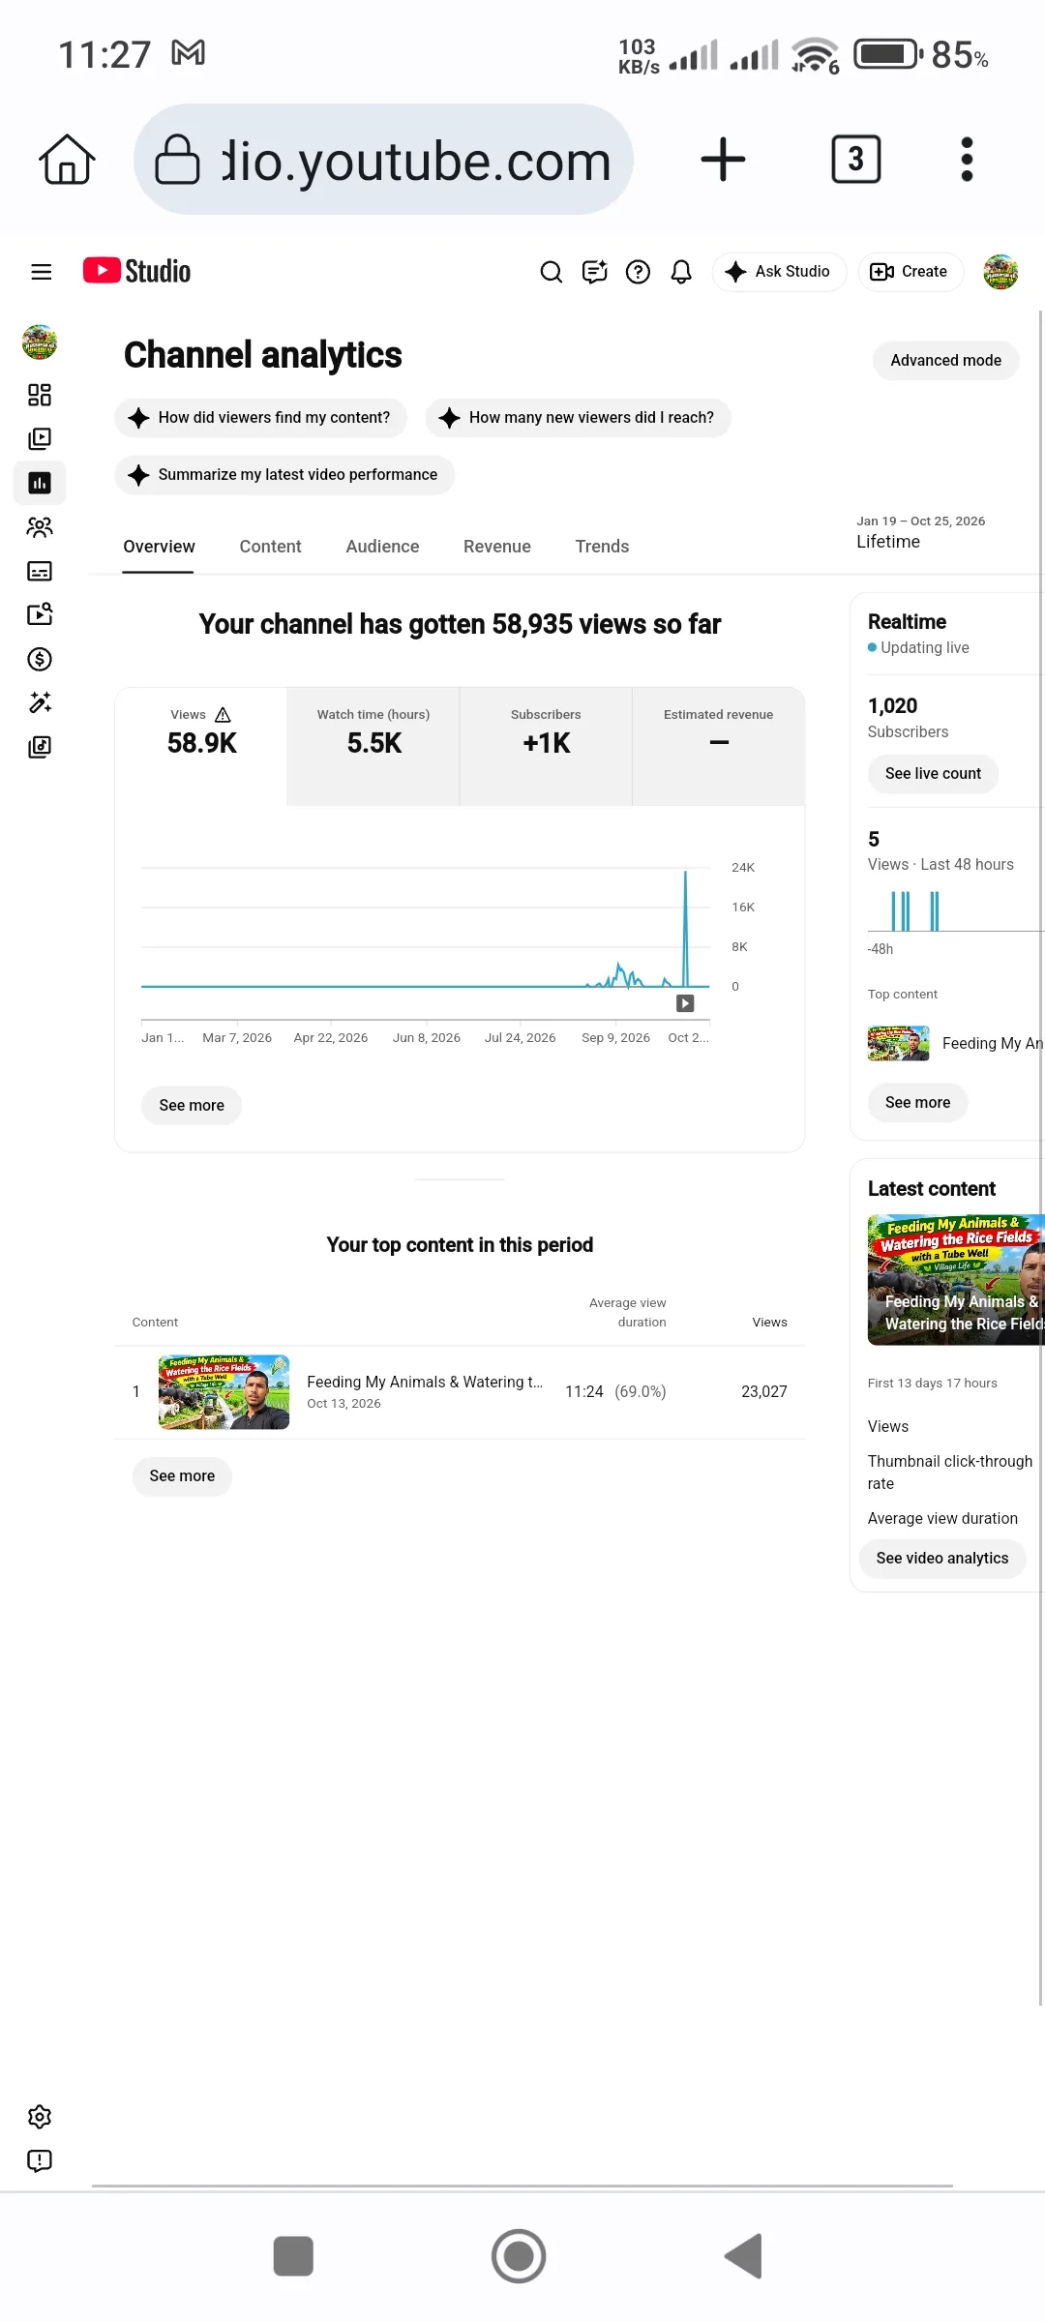Click the 11:24 (69.0%) duration cell
This screenshot has height=2322, width=1045.
click(x=615, y=1392)
